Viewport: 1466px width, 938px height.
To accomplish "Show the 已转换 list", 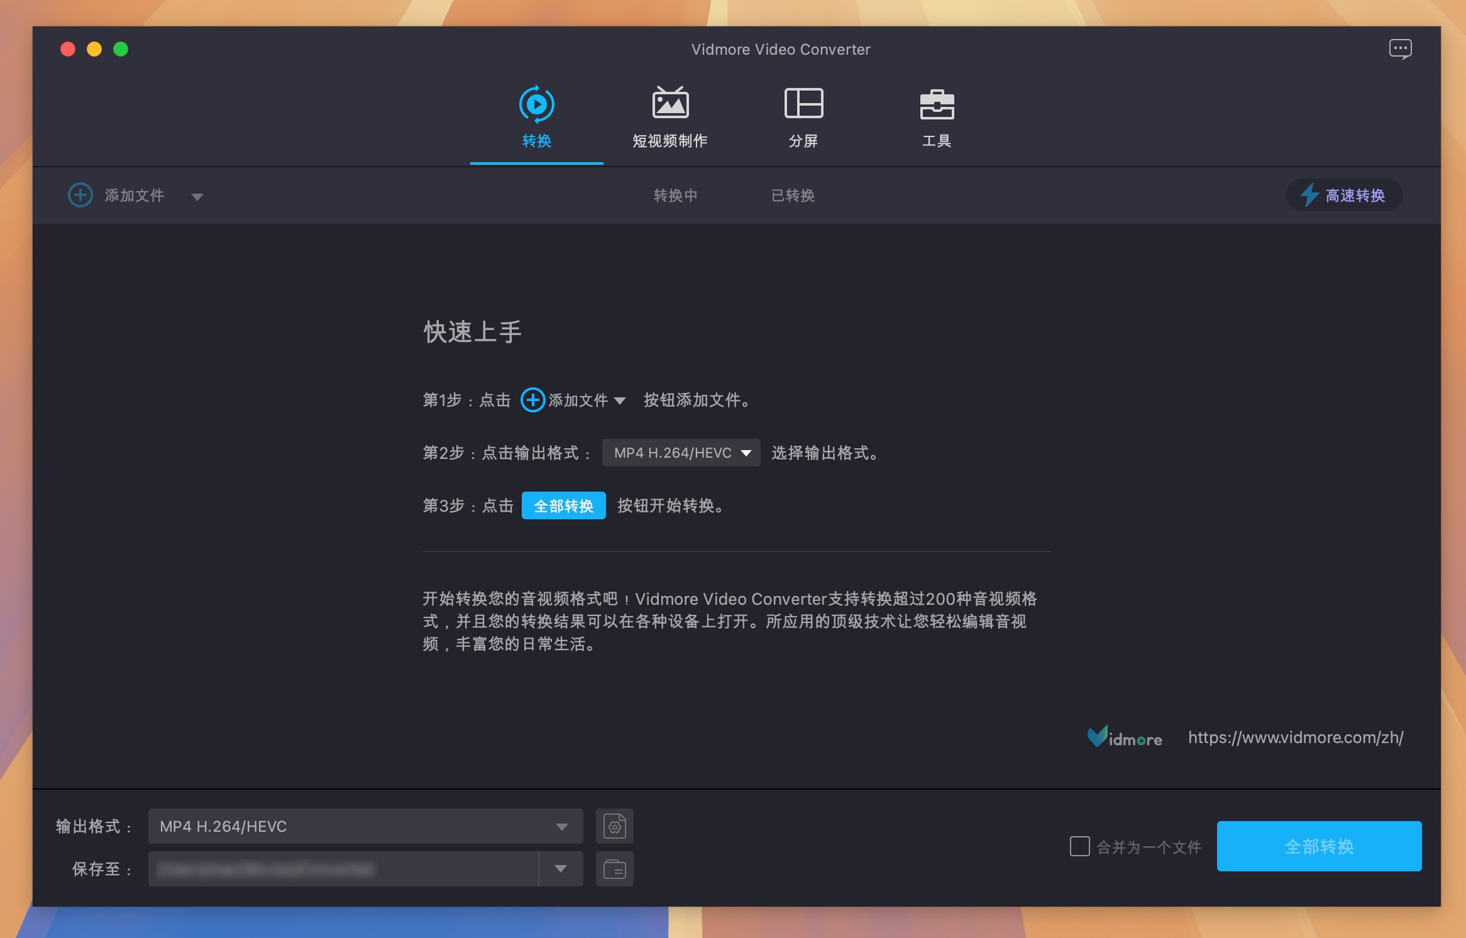I will pyautogui.click(x=793, y=196).
